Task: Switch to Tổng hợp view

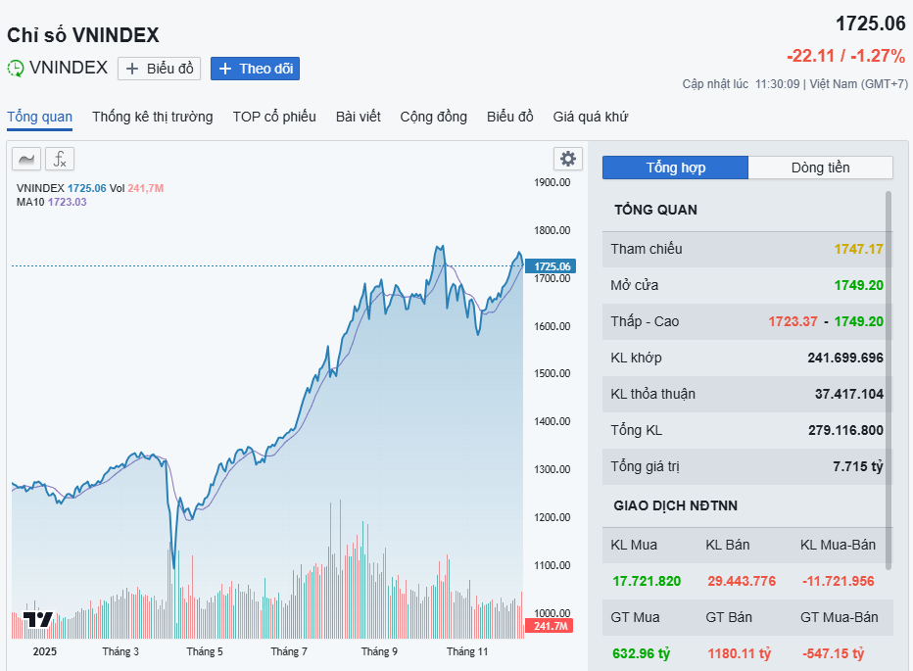Action: [675, 168]
